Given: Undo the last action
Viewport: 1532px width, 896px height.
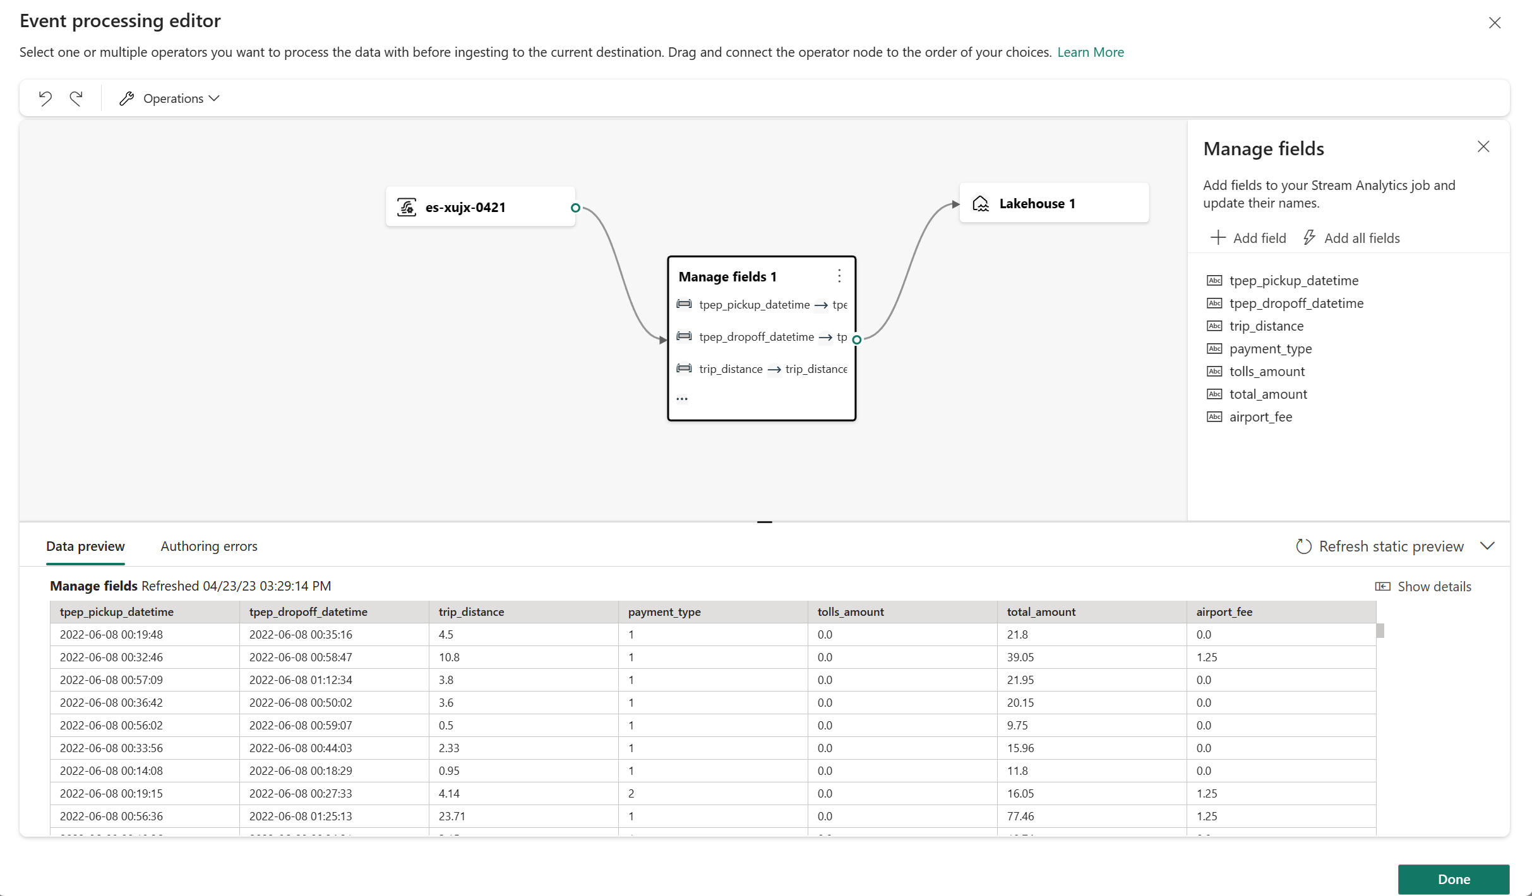Looking at the screenshot, I should point(45,98).
